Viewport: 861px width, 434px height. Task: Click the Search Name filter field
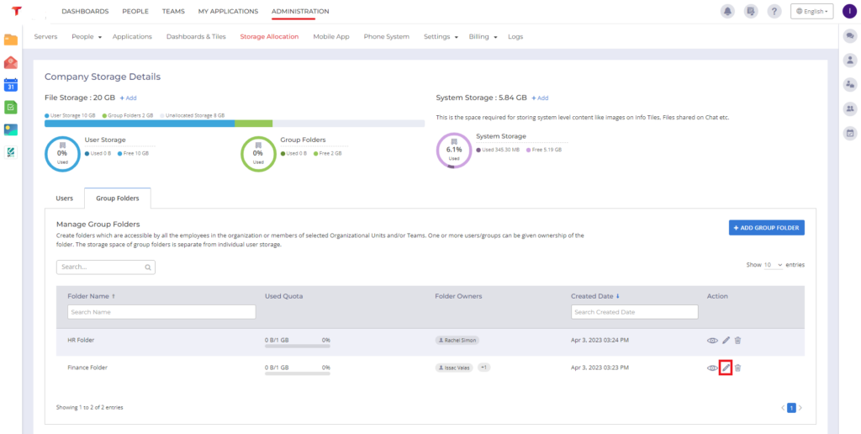(161, 312)
